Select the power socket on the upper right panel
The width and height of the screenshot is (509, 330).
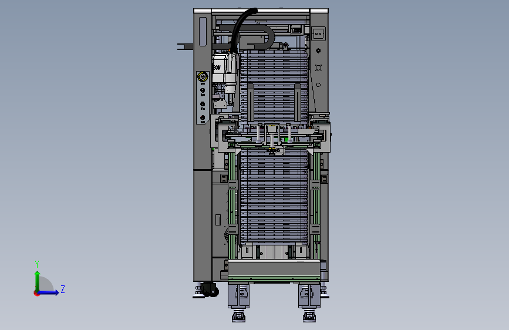[x=318, y=33]
